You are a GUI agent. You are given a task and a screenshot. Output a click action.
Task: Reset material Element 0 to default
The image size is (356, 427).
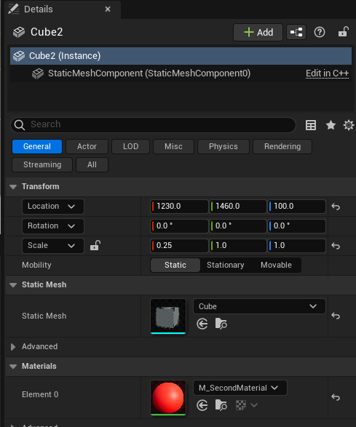tap(336, 397)
